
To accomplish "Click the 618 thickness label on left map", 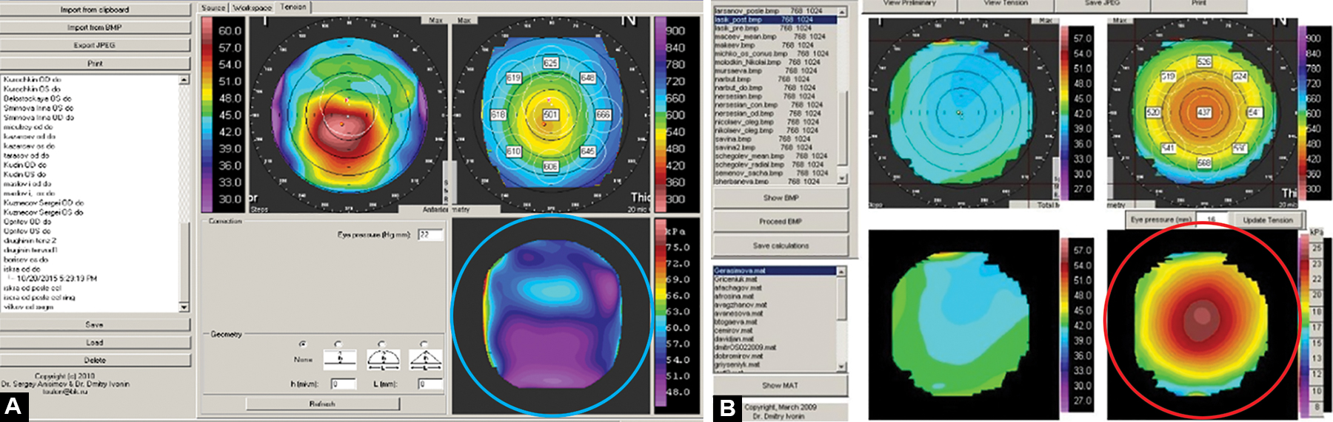I will 498,115.
